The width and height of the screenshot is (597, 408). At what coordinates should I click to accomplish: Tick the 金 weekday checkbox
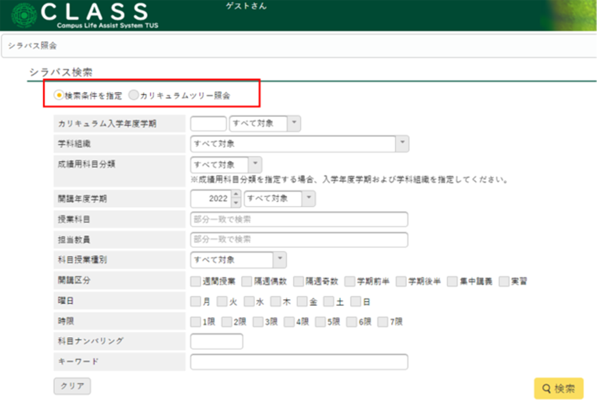[303, 301]
